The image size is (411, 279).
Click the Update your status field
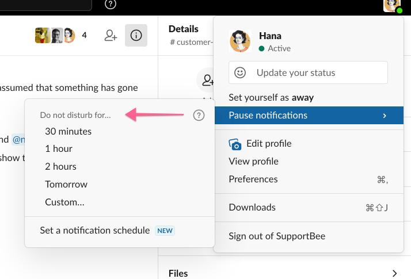pos(308,72)
